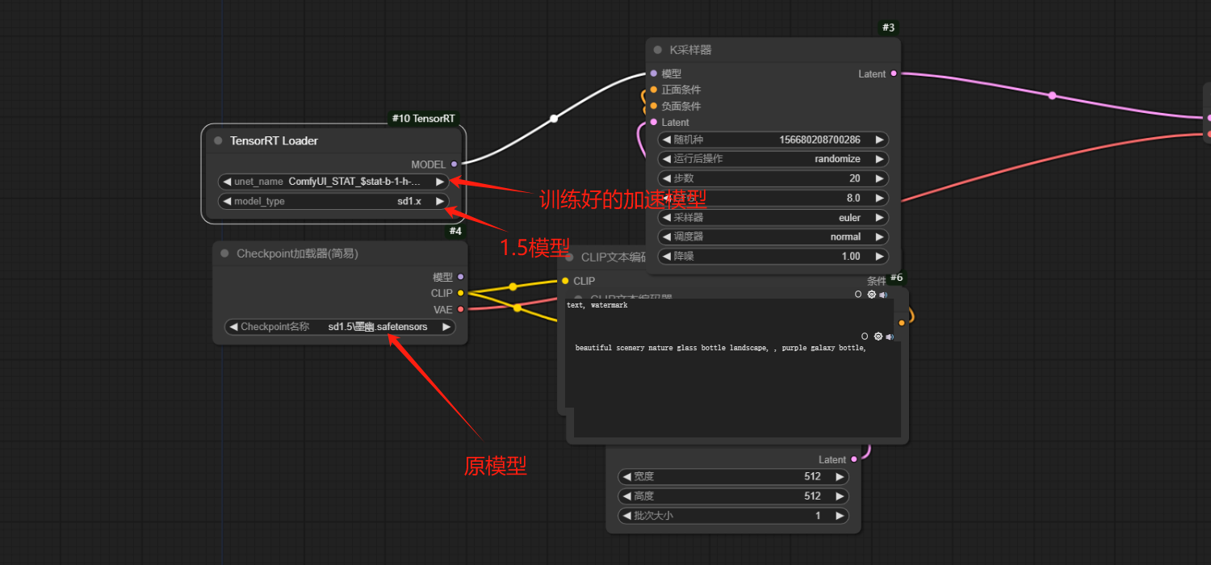The image size is (1211, 565).
Task: Click the 步数 value 20
Action: click(854, 178)
